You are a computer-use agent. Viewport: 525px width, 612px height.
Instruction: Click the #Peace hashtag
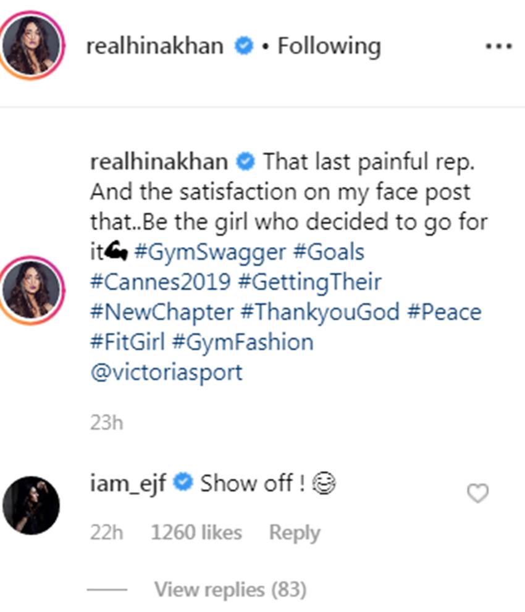(x=444, y=312)
